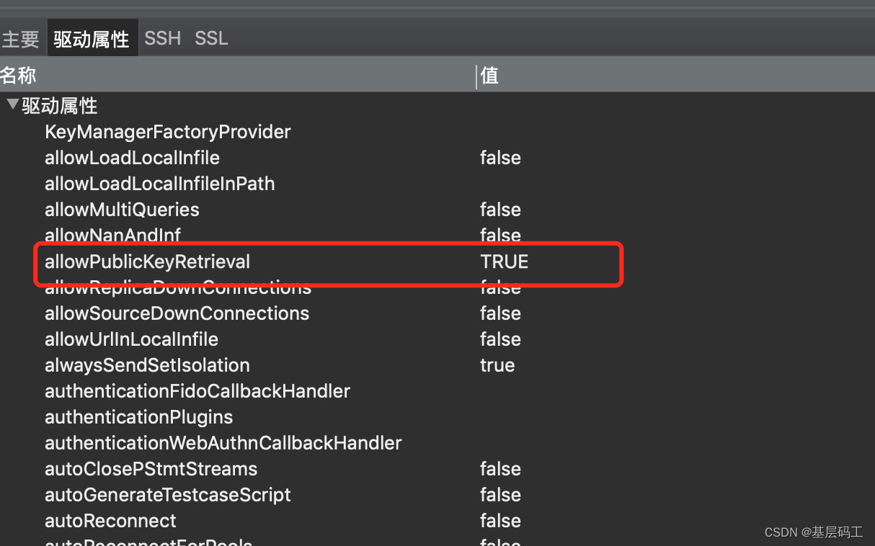The image size is (875, 546).
Task: Switch to the SSL tab
Action: pos(210,39)
